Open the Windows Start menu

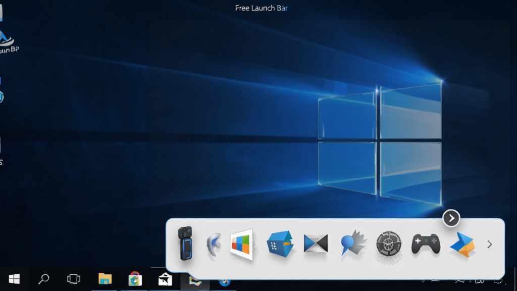14,279
